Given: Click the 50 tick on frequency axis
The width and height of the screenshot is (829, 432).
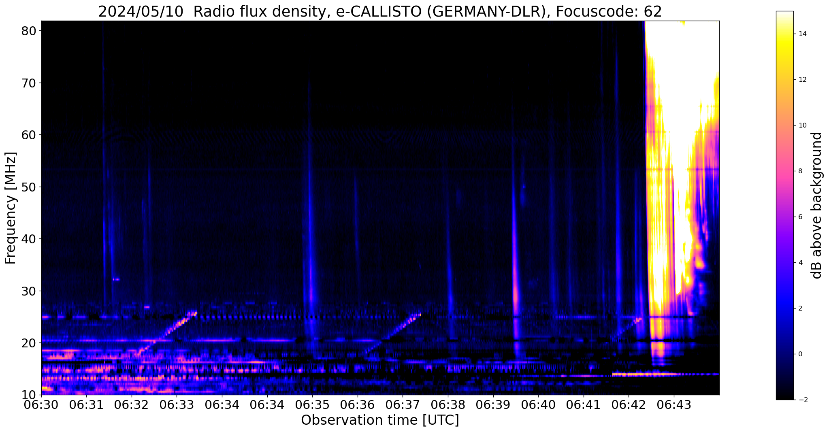Looking at the screenshot, I should pyautogui.click(x=29, y=187).
